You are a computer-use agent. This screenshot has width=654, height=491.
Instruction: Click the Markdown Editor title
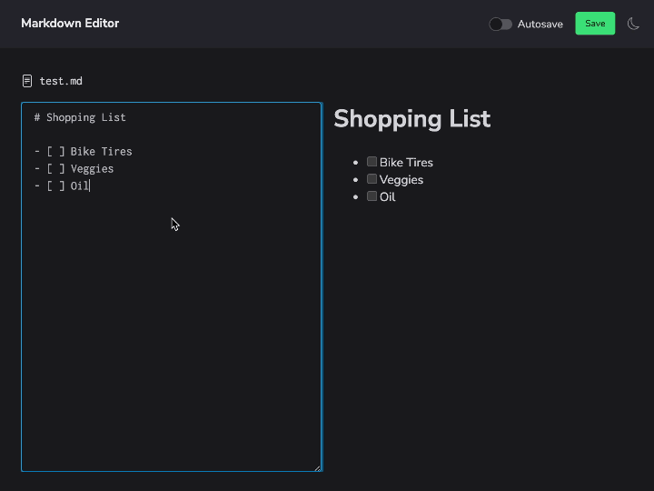coord(70,24)
